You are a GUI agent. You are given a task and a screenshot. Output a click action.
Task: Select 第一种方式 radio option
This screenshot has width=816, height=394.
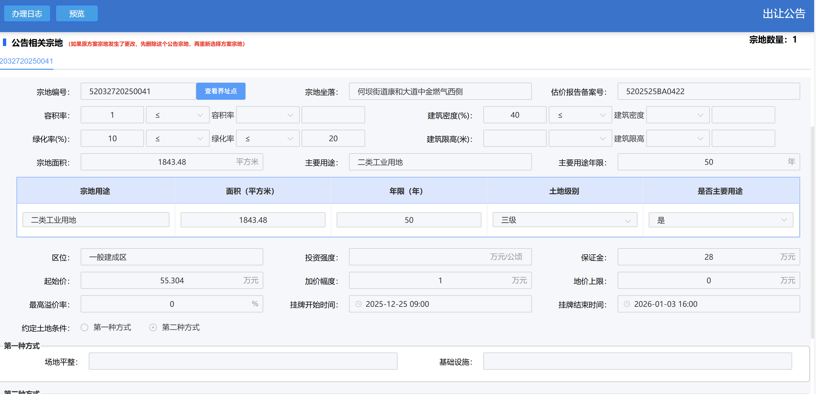coord(85,327)
